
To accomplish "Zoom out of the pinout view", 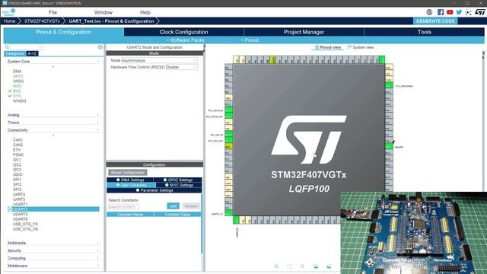I will point(303,266).
